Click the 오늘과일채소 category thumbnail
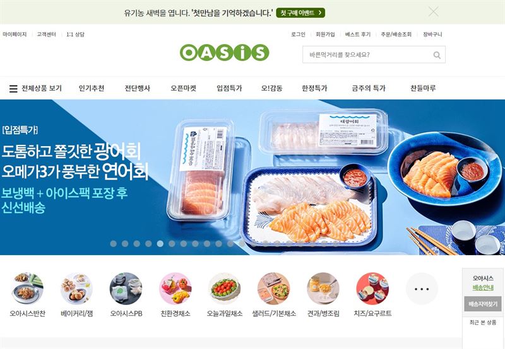505x349 pixels. tap(225, 289)
